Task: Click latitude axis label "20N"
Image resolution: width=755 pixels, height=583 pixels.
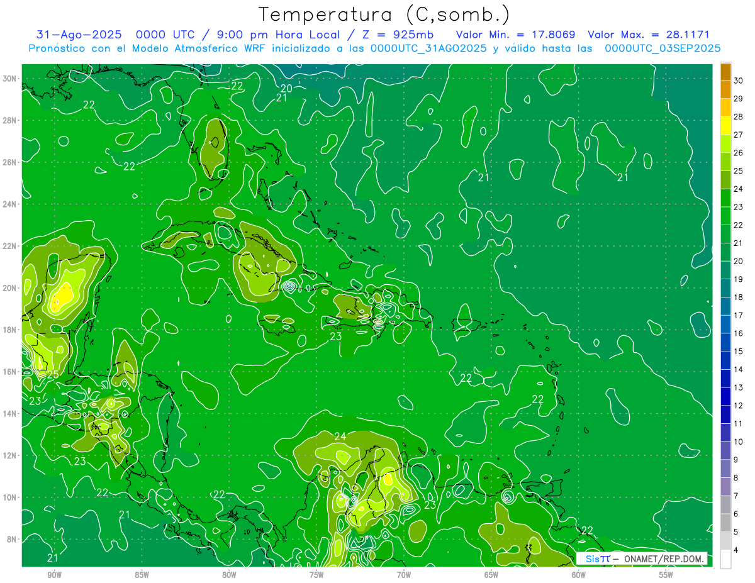Action: 9,288
